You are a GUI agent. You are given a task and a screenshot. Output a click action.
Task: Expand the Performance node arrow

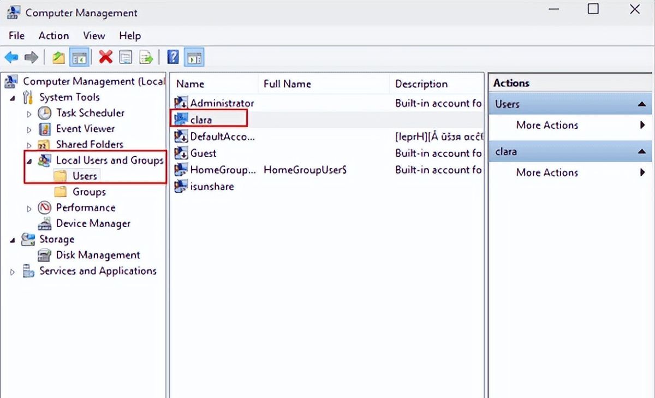[x=29, y=209]
